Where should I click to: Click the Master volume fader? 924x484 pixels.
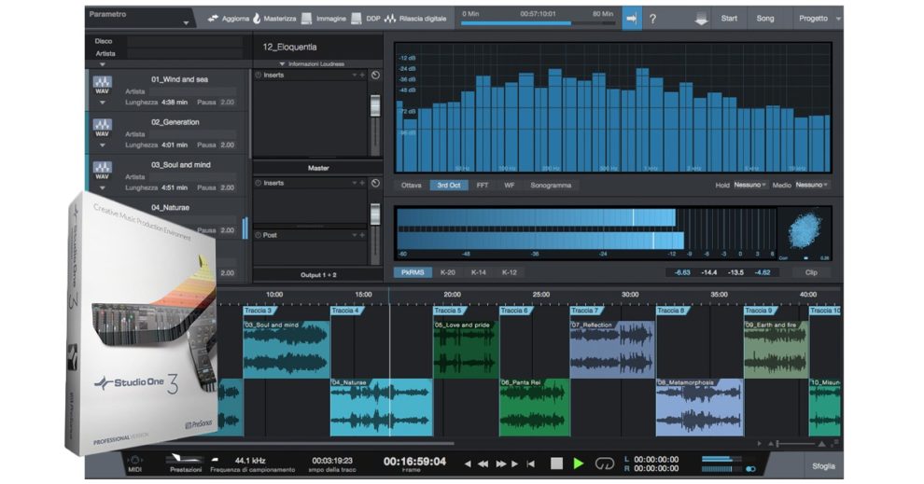point(375,215)
